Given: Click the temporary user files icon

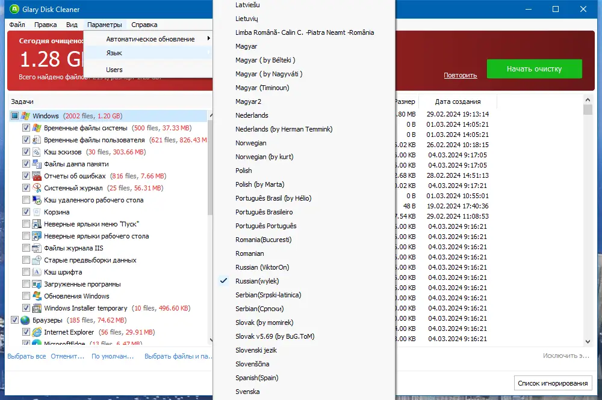Looking at the screenshot, I should pyautogui.click(x=37, y=140).
